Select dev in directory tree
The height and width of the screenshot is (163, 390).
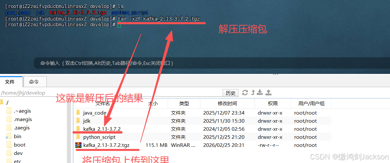point(18,153)
